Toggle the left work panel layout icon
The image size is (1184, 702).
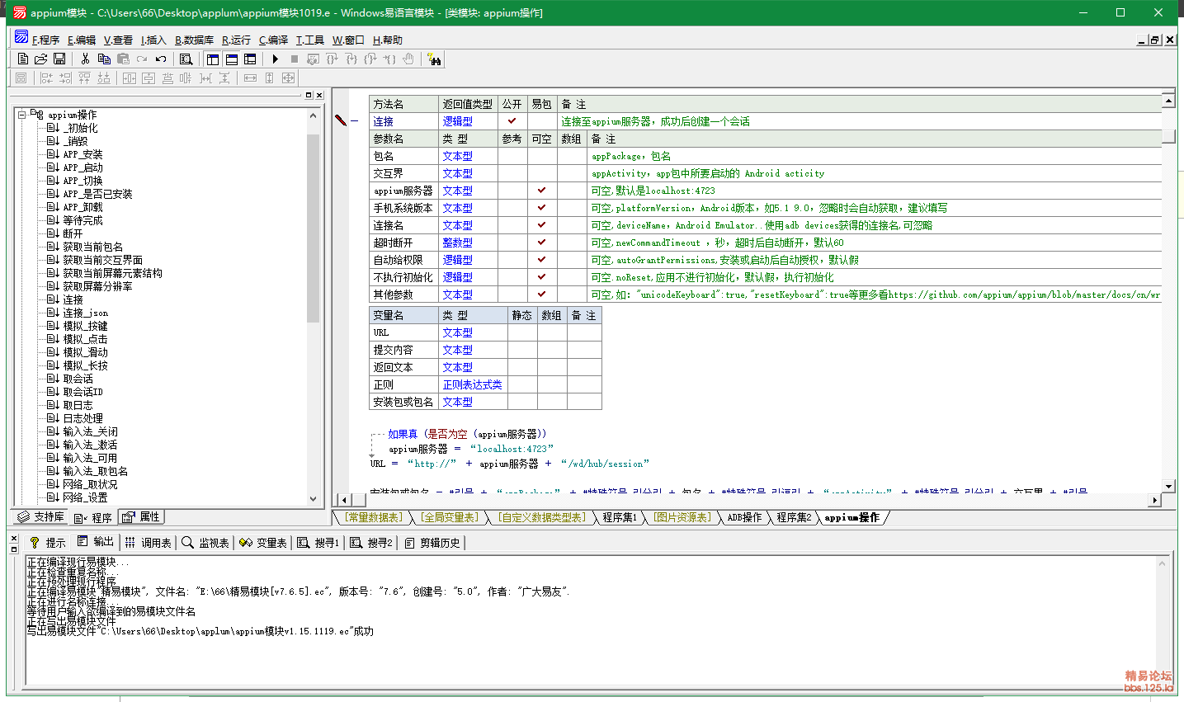[213, 59]
